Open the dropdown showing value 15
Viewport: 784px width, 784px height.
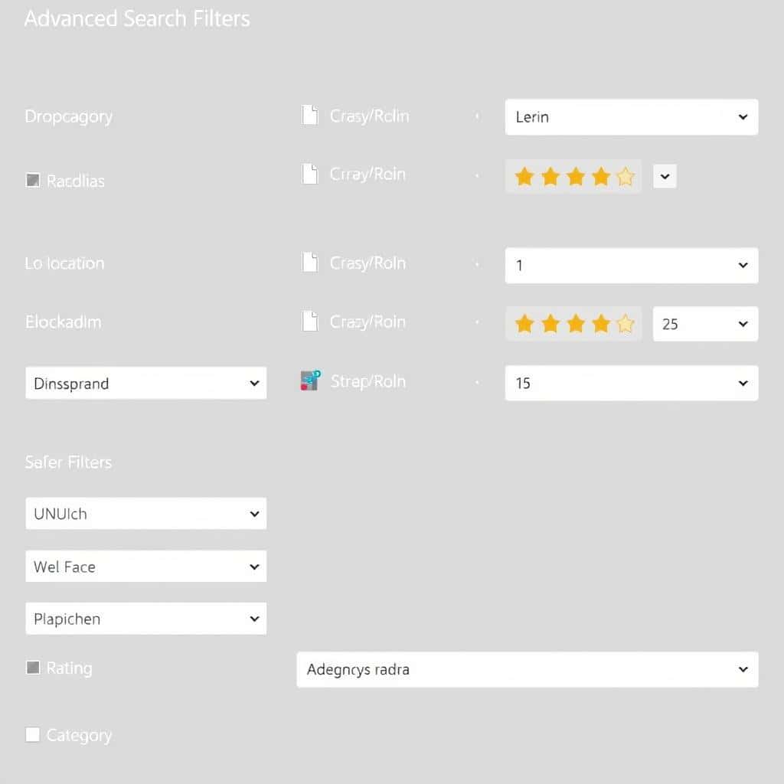point(632,383)
